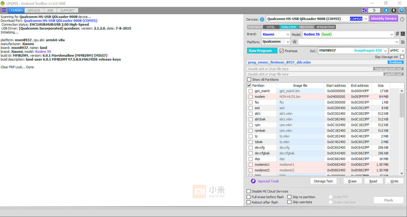Click the Special Task lightning icon
Screen dimensions: 407x217
tap(253, 181)
